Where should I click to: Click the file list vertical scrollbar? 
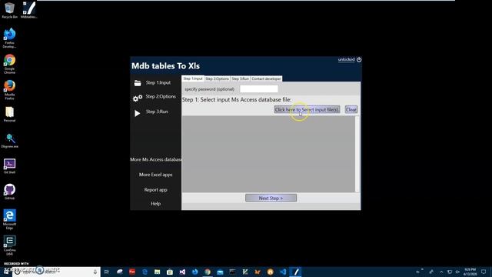(x=357, y=154)
